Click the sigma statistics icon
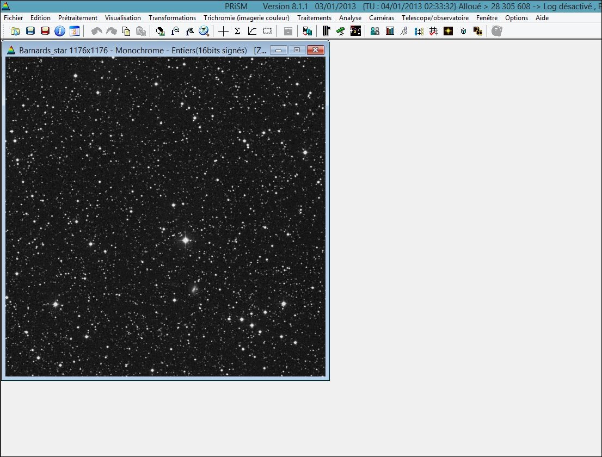 click(237, 31)
